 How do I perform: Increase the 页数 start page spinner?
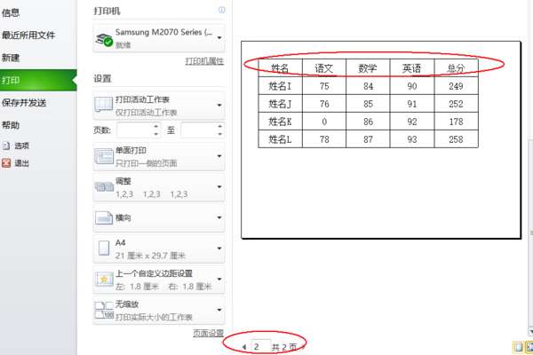click(x=155, y=126)
